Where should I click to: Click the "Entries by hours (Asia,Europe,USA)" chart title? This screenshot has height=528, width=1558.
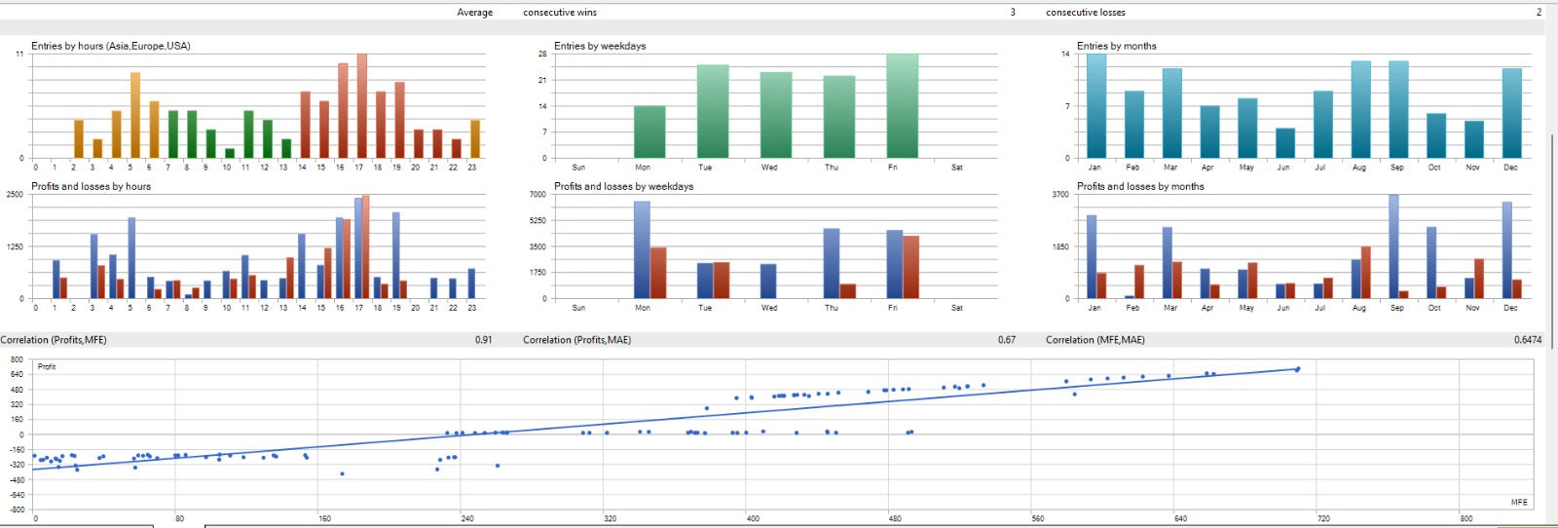point(110,46)
